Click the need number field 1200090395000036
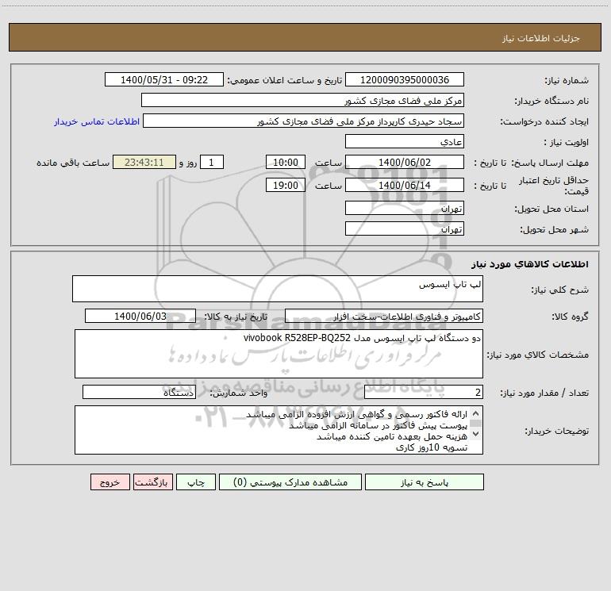This screenshot has width=611, height=591. click(405, 79)
